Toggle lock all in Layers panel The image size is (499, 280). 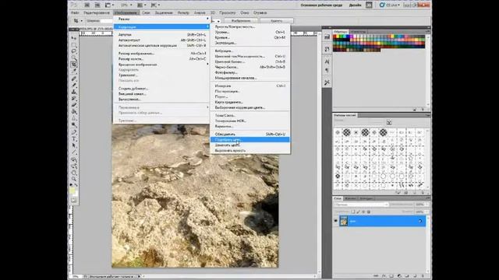[x=369, y=212]
